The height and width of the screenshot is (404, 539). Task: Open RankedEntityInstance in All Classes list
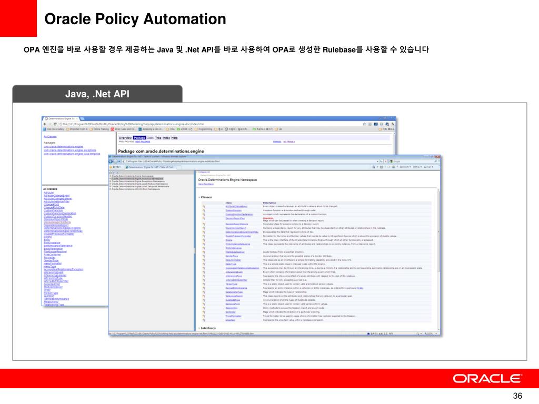point(56,299)
